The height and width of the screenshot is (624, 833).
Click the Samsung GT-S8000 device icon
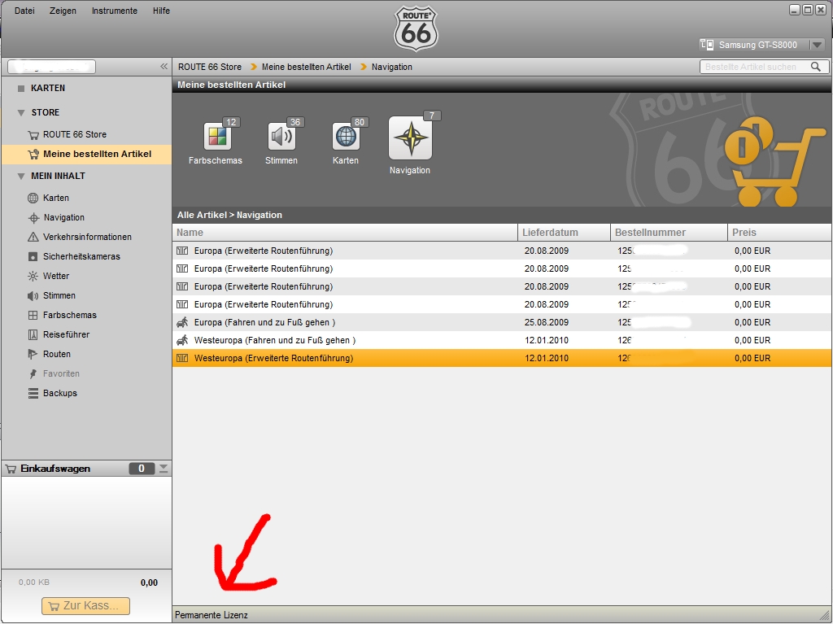[x=707, y=44]
